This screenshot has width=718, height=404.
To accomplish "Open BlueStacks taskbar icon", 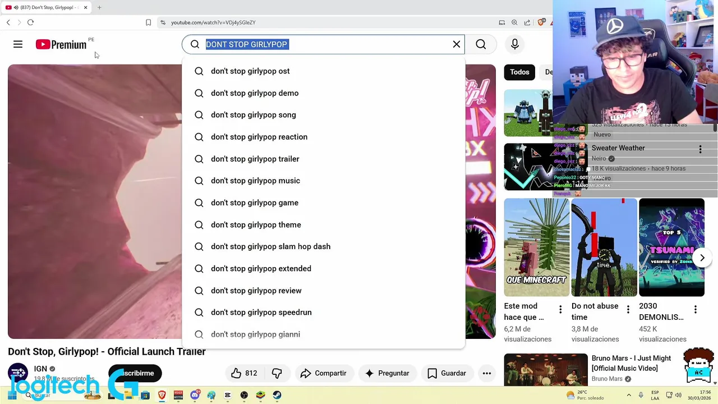I will pos(260,395).
